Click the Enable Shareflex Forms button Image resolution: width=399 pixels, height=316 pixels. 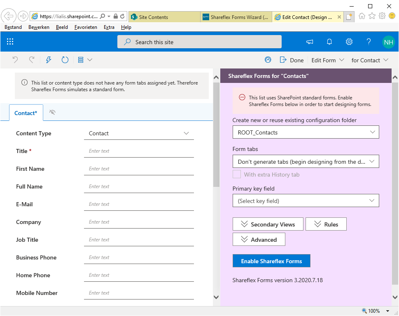[271, 261]
